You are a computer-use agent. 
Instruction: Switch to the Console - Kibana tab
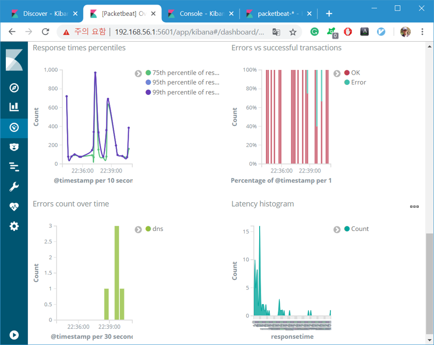tap(201, 13)
